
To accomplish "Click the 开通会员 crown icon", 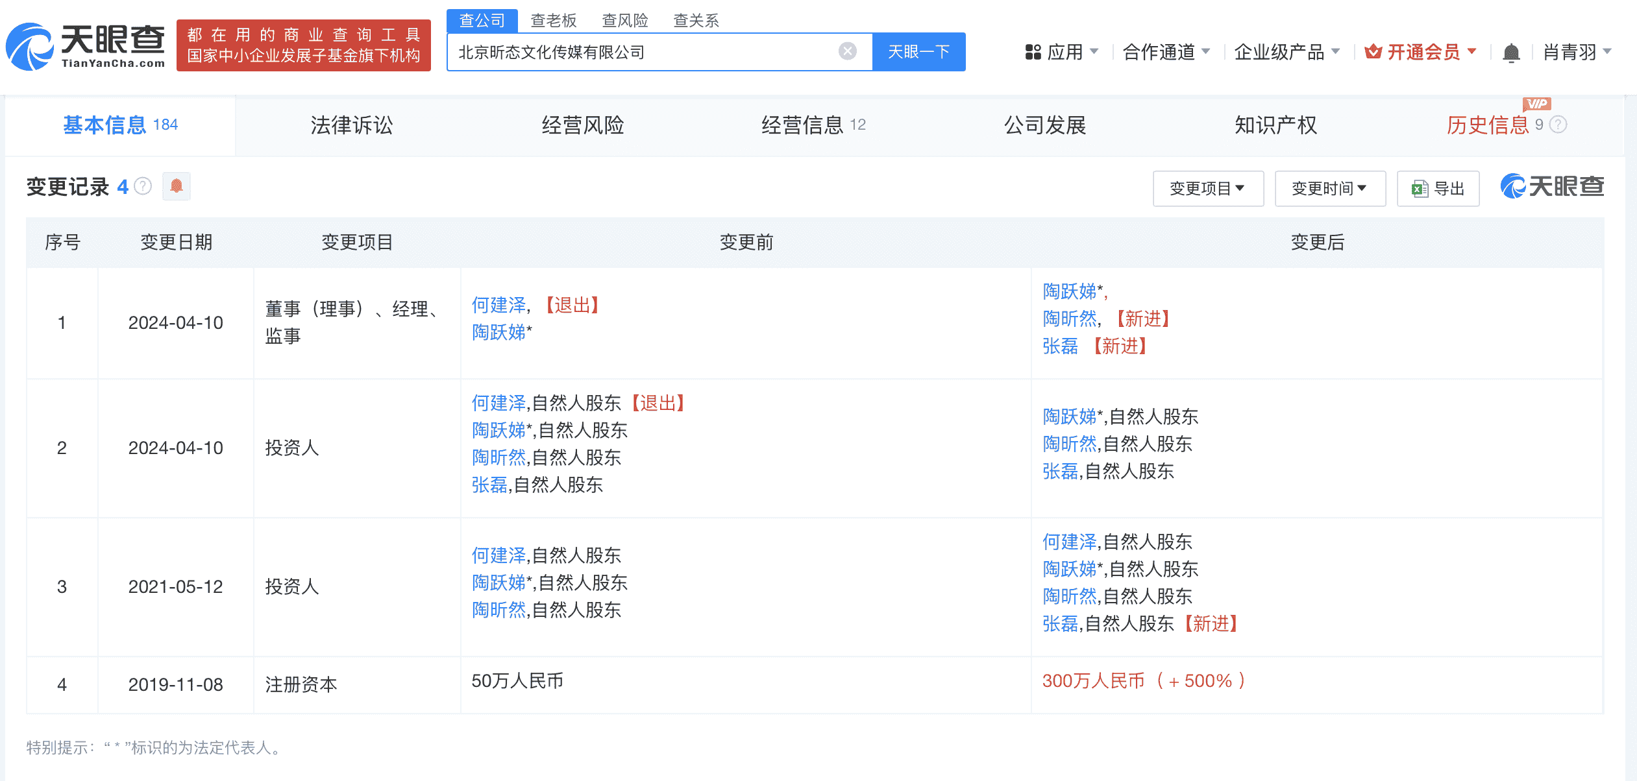I will (x=1373, y=52).
